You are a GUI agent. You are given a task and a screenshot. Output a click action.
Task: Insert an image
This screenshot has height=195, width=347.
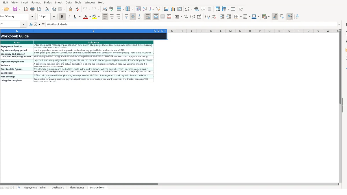tap(166, 9)
